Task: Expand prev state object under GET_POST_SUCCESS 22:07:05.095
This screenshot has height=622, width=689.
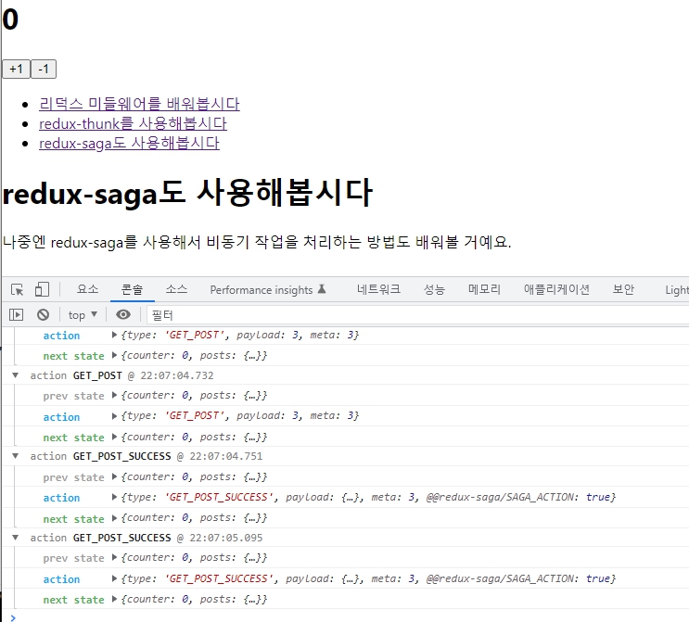Action: (x=114, y=557)
